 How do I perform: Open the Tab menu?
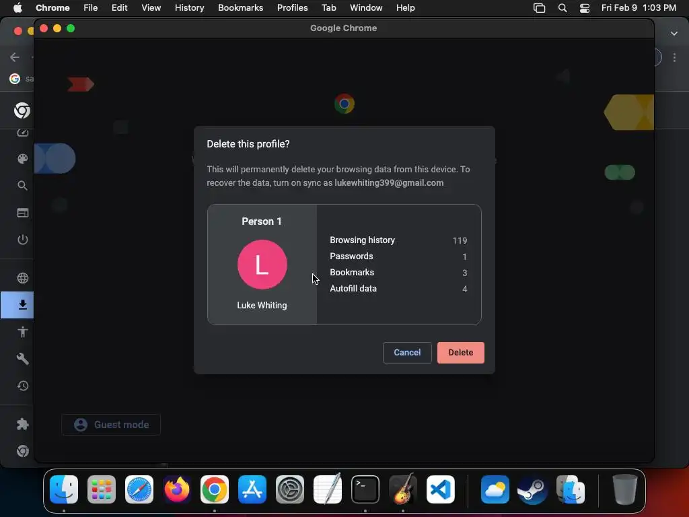tap(328, 8)
